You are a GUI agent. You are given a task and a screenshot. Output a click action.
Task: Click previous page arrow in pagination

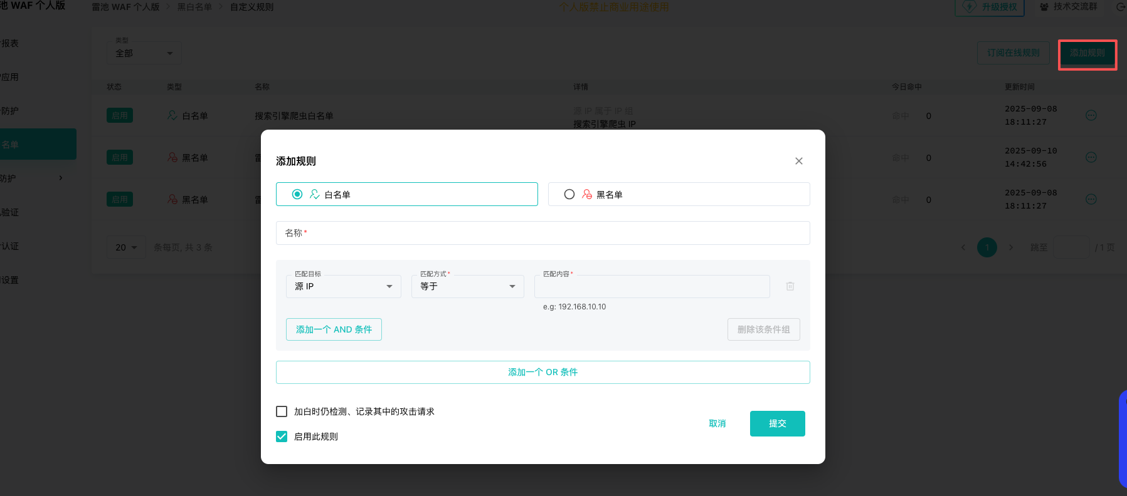[963, 247]
